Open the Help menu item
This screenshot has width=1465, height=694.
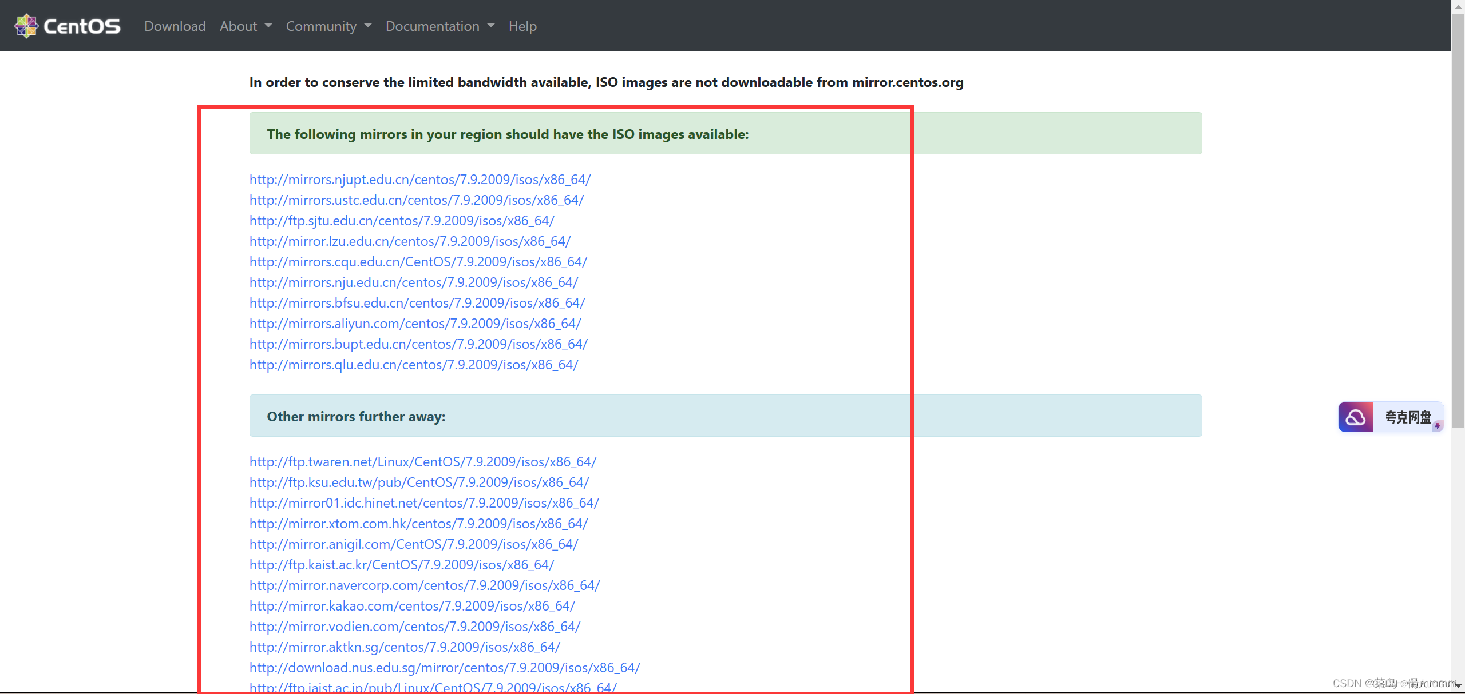tap(522, 26)
